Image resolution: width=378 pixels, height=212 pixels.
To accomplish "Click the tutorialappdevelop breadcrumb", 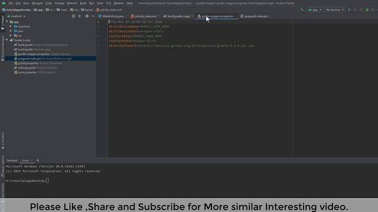I will pyautogui.click(x=17, y=10).
